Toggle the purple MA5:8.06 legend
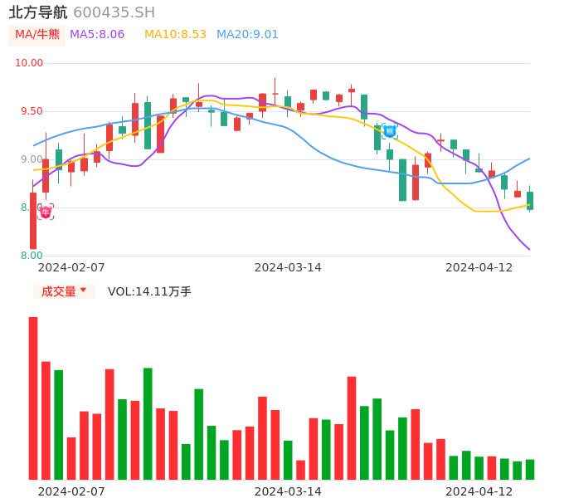This screenshot has height=503, width=569. coord(97,35)
